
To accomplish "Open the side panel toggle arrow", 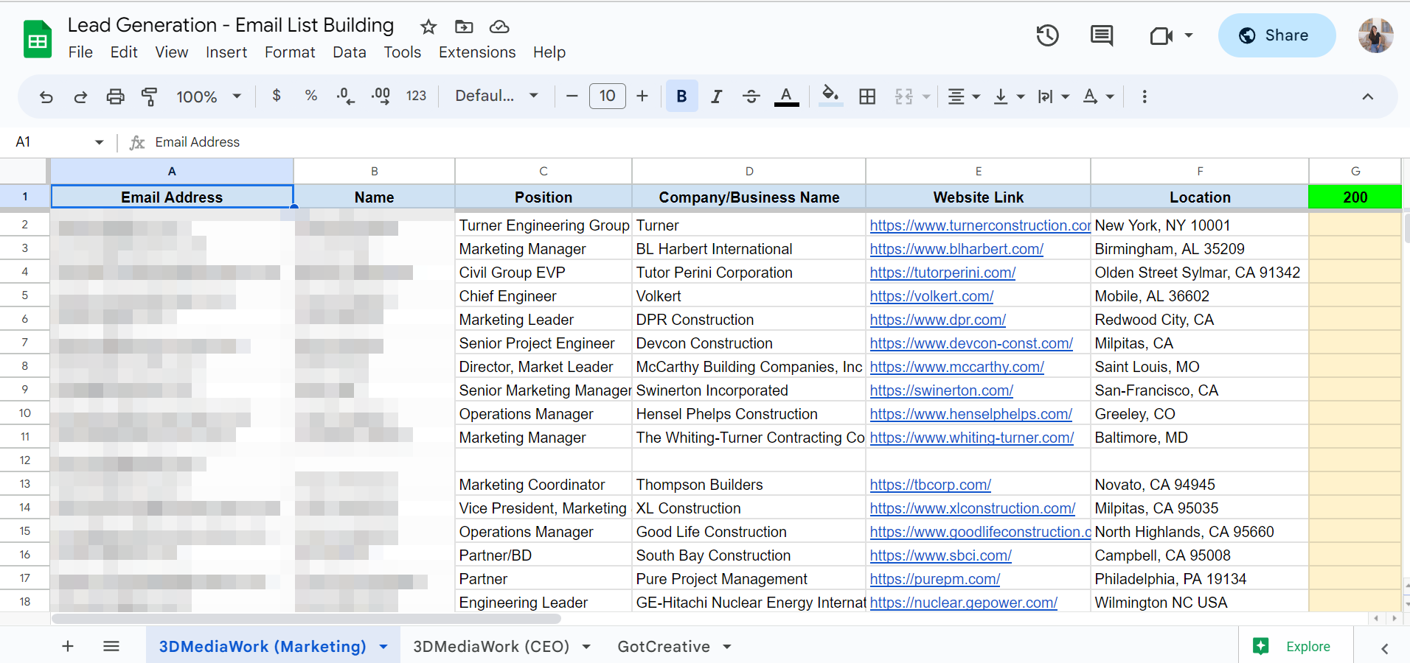I will coord(1384,648).
